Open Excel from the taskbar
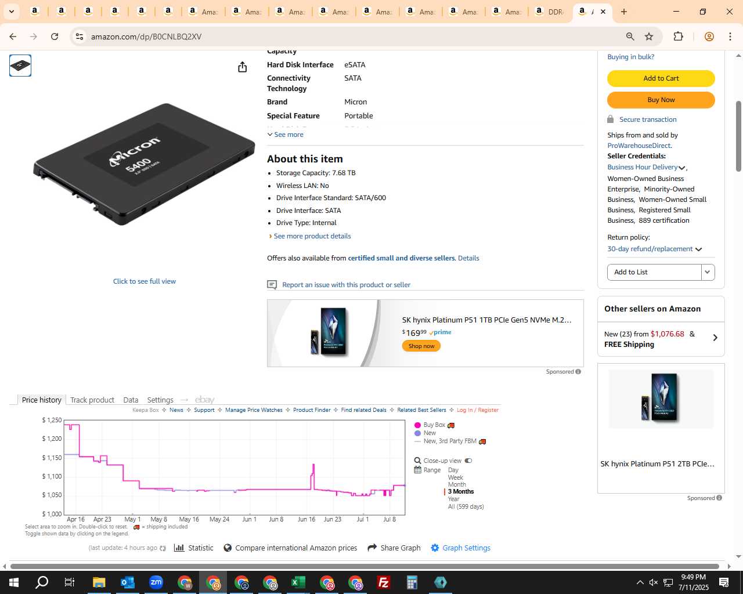The image size is (743, 594). [x=298, y=582]
